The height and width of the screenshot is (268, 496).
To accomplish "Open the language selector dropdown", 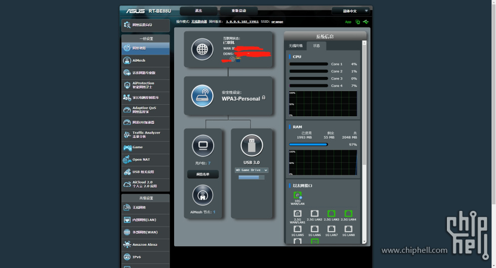I will (350, 11).
